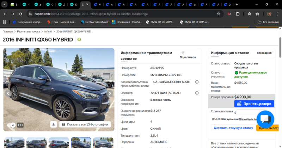The width and height of the screenshot is (282, 148).
Task: Click Показать все 13 Фотографии button
Action: click(85, 124)
